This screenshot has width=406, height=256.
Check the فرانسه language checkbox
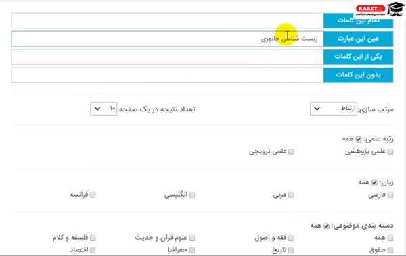(93, 195)
